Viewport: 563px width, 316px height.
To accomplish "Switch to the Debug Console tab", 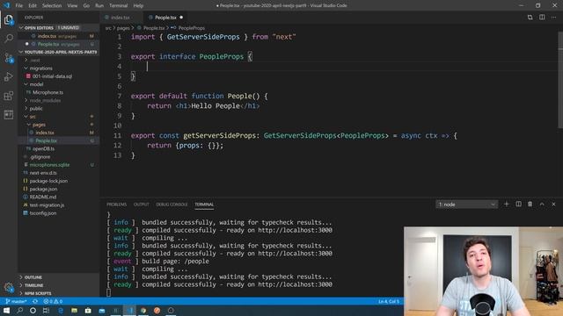I will tap(172, 205).
